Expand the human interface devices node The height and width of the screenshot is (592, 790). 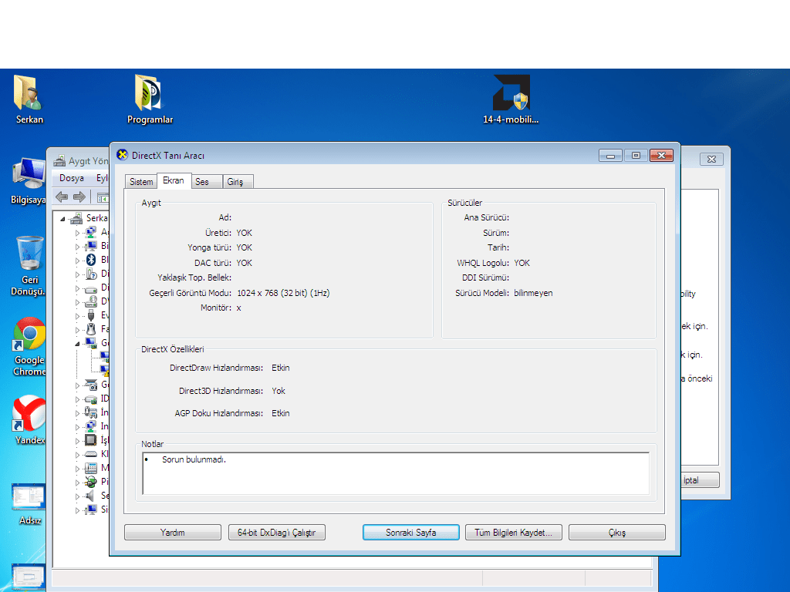[77, 413]
